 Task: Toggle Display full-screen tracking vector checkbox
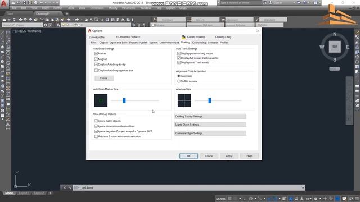point(179,58)
